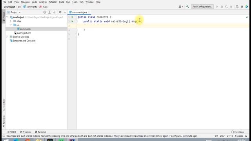Click the Run arrow icon in toolbar
This screenshot has width=251, height=141.
217,7
